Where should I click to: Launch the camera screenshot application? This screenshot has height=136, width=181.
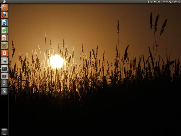[4, 61]
